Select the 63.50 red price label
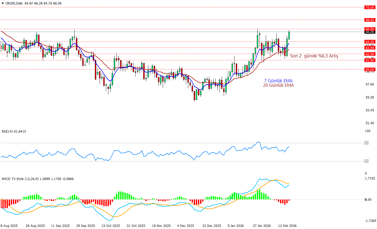Viewport: 377px width, 229px height. tap(369, 48)
